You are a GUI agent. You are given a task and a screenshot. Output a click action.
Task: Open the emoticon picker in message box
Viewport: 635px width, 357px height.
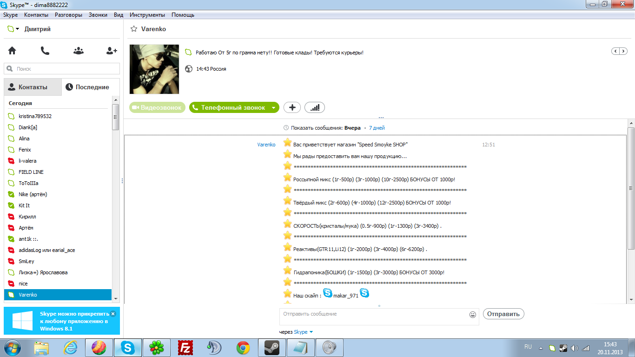[473, 315]
